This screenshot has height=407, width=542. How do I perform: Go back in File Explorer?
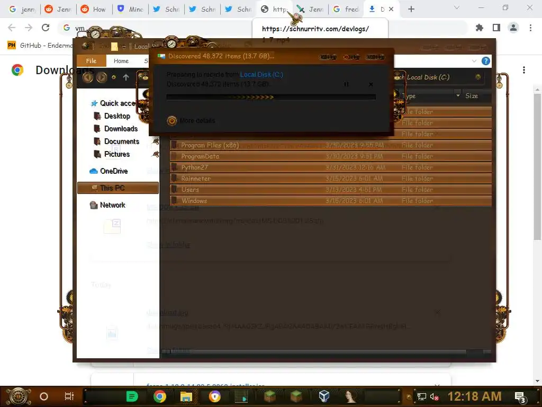[87, 77]
